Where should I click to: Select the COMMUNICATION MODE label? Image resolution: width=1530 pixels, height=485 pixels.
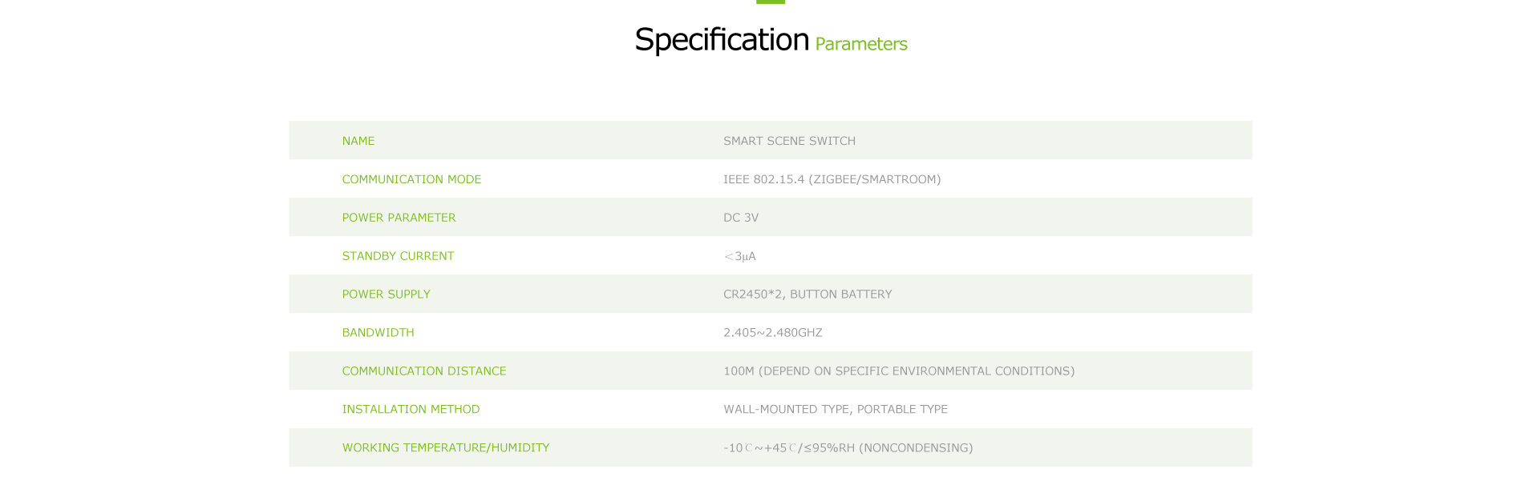(411, 179)
